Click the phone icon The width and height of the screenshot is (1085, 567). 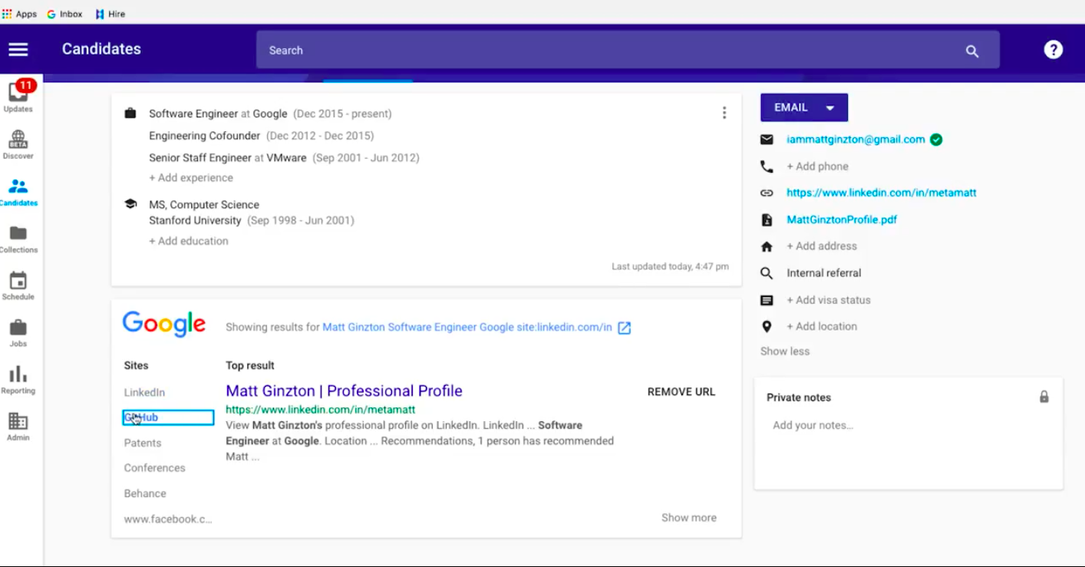coord(767,166)
